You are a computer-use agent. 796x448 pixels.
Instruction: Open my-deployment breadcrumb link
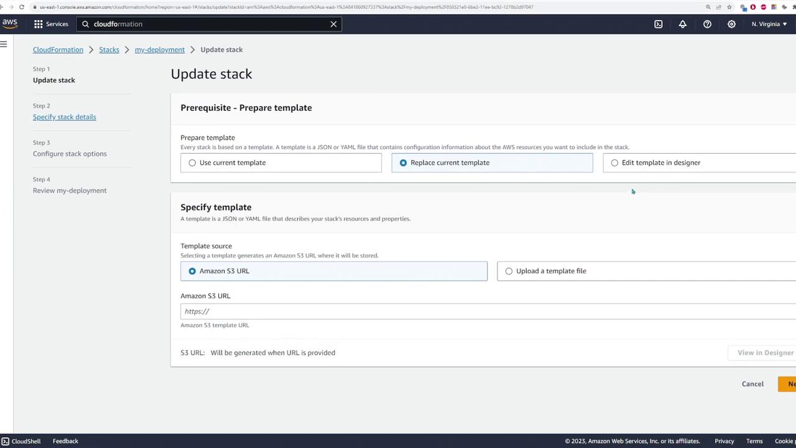click(x=159, y=50)
